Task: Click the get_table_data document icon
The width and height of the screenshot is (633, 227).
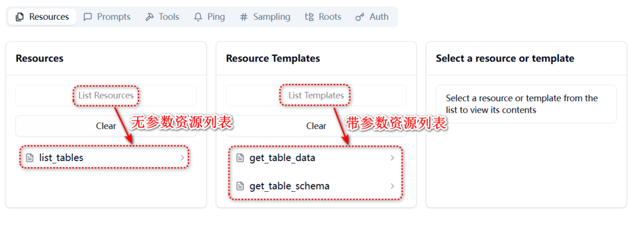Action: [240, 158]
